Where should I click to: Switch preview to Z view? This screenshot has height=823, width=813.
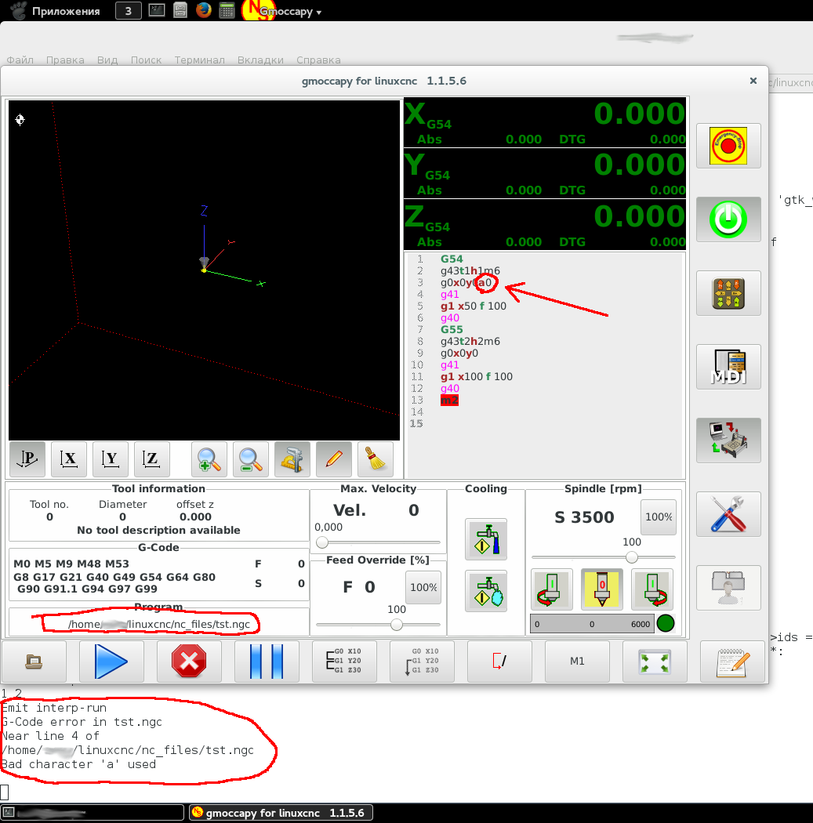pyautogui.click(x=151, y=459)
